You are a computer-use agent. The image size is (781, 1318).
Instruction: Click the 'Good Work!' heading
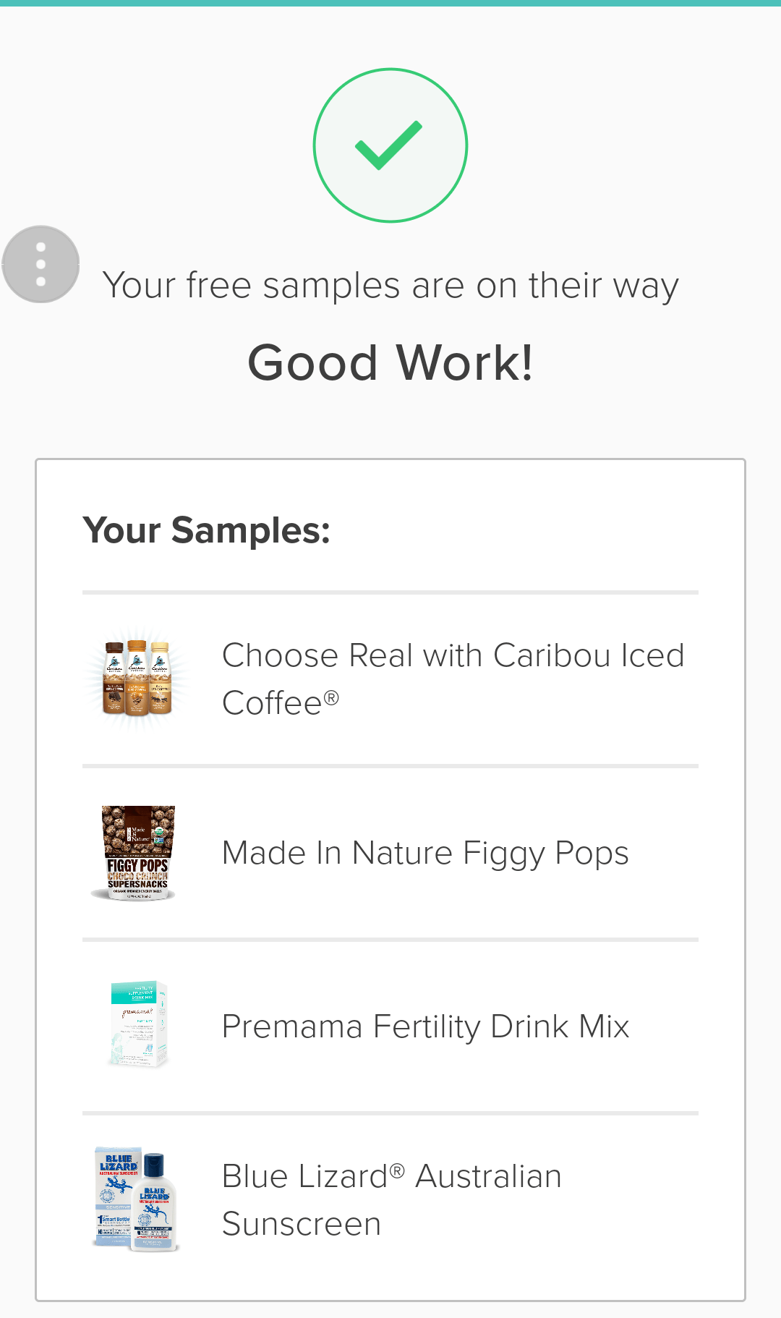[390, 362]
